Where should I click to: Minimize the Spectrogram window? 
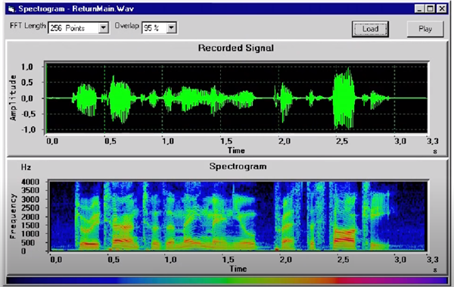click(x=419, y=8)
